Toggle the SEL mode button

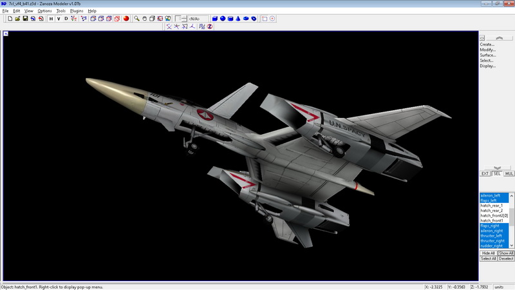pyautogui.click(x=497, y=173)
